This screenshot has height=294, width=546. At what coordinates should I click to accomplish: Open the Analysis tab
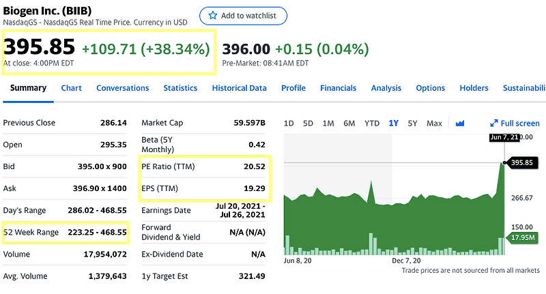click(x=386, y=88)
